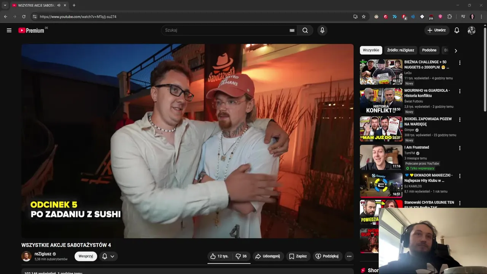Open the on-screen keyboard in search box
The image size is (487, 274).
tap(292, 30)
